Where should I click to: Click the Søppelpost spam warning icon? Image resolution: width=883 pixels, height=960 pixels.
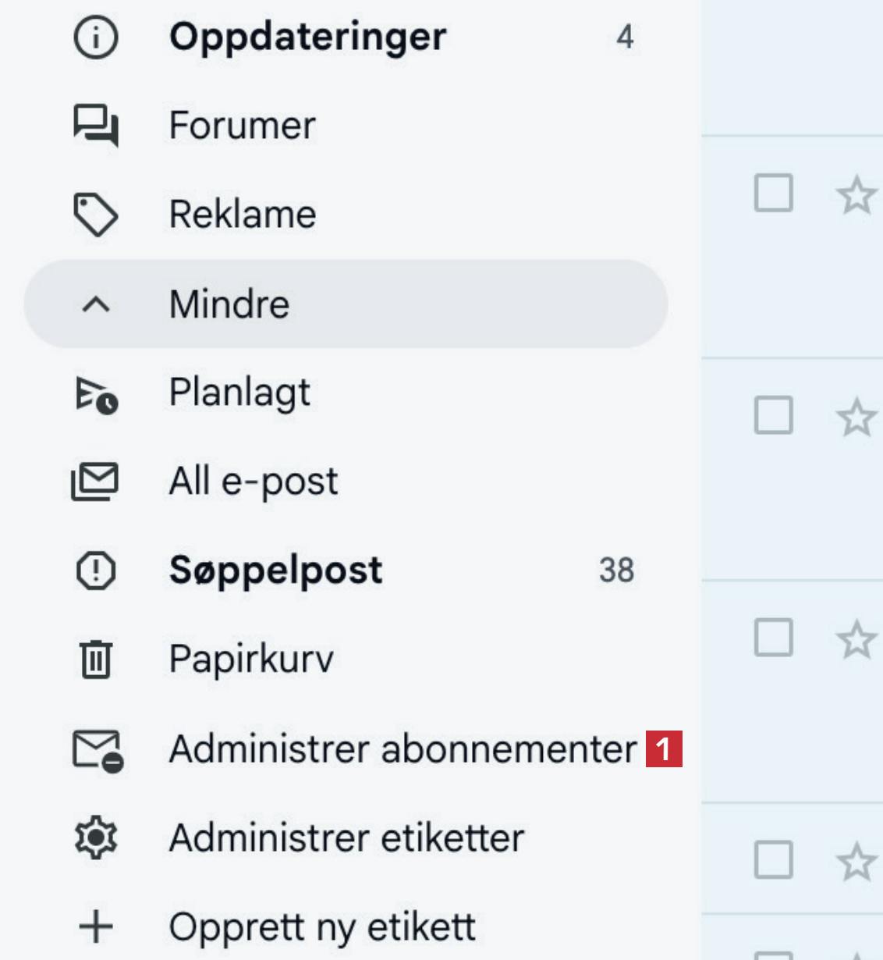(x=95, y=571)
